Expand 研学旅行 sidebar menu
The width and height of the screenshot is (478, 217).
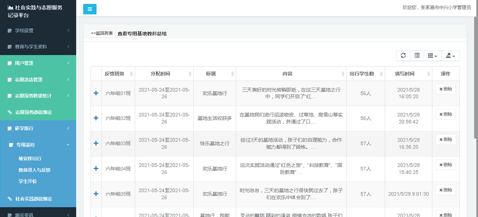pyautogui.click(x=38, y=129)
